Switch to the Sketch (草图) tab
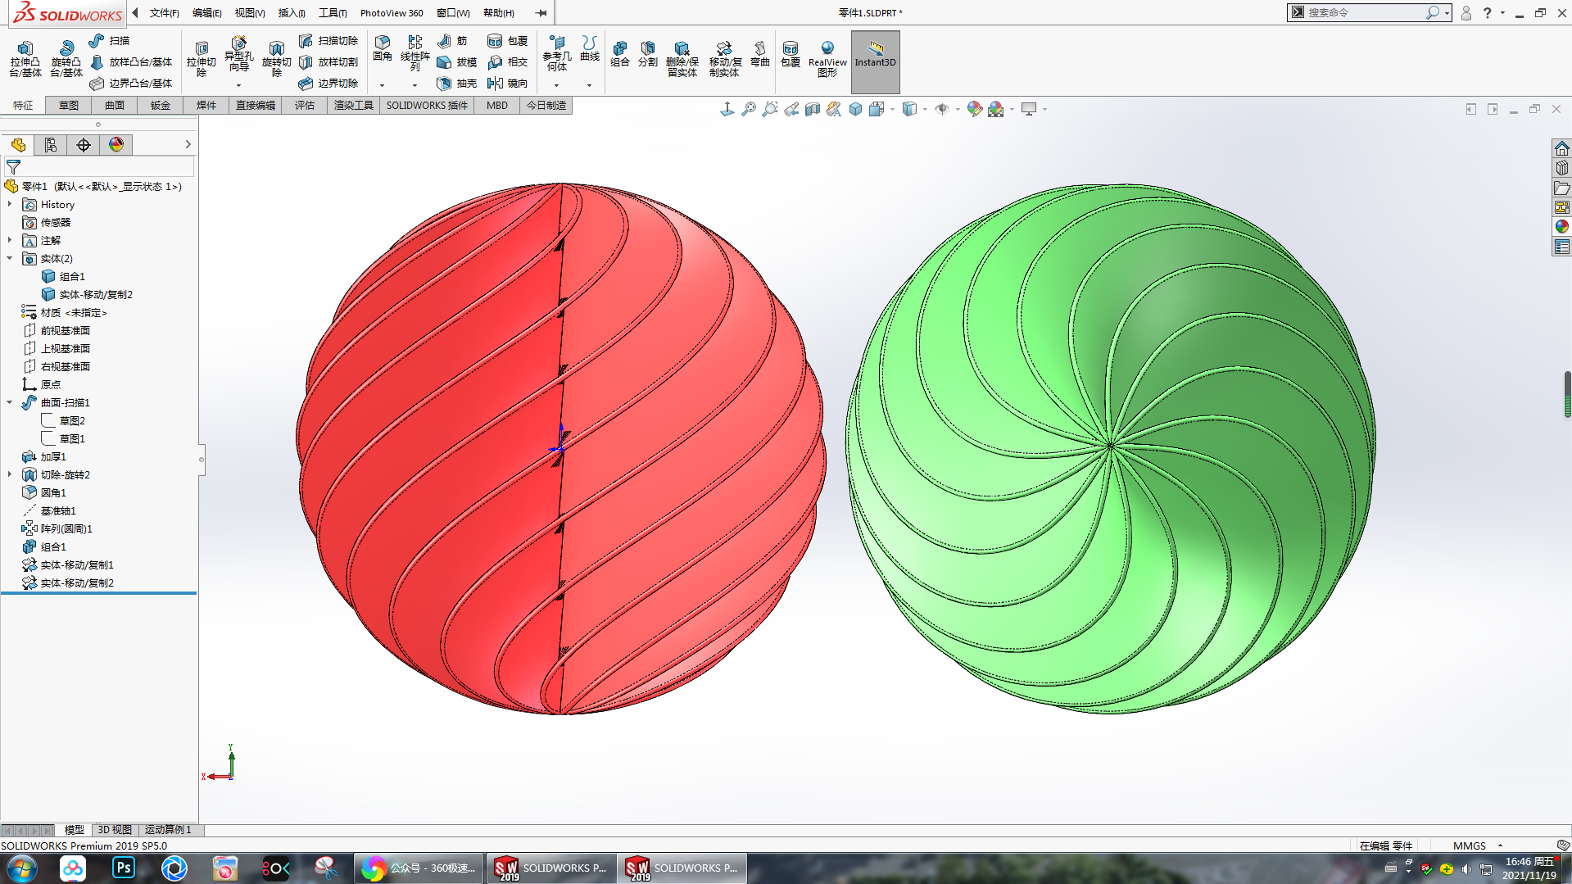This screenshot has height=884, width=1572. pyautogui.click(x=69, y=105)
